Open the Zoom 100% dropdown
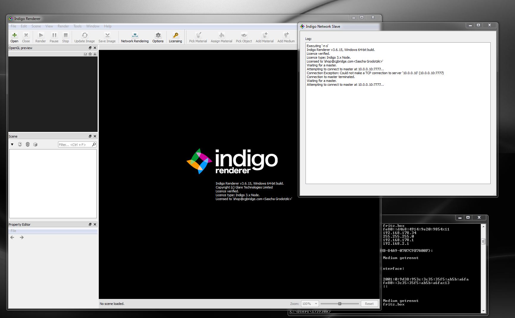This screenshot has height=318, width=515. point(310,304)
